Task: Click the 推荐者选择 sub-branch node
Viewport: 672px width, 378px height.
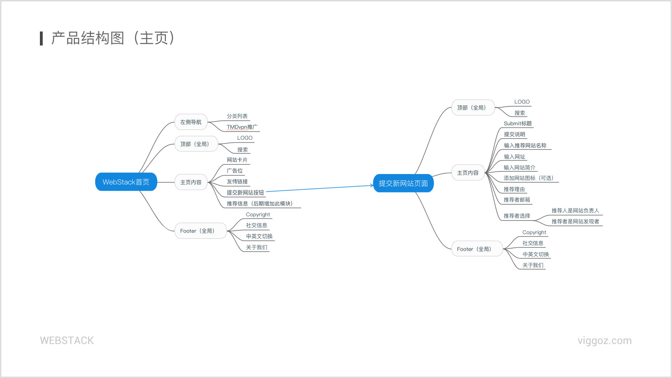Action: coord(517,216)
